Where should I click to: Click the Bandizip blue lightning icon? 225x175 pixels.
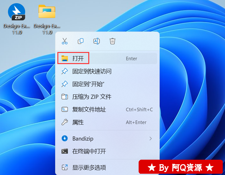[65, 138]
